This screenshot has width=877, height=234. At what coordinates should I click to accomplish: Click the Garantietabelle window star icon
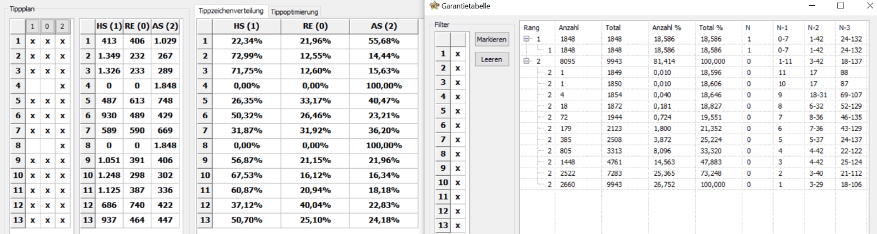pyautogui.click(x=434, y=6)
